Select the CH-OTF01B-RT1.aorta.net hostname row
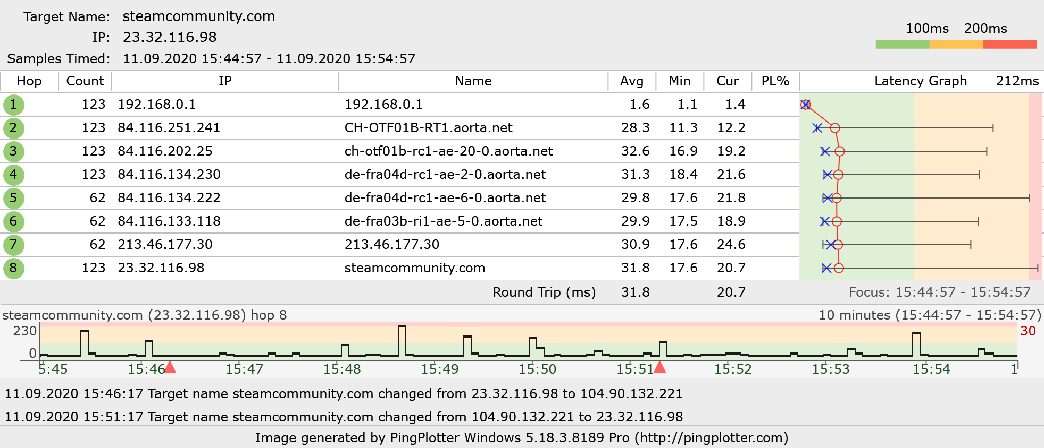The image size is (1044, 448). click(x=428, y=128)
